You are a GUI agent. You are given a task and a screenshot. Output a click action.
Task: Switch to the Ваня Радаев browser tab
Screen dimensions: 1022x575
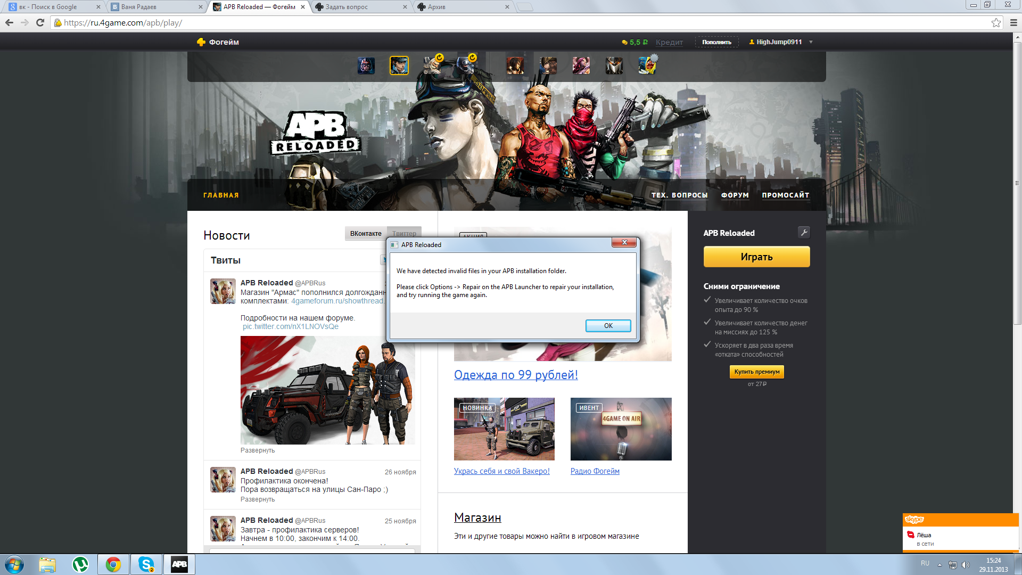156,7
